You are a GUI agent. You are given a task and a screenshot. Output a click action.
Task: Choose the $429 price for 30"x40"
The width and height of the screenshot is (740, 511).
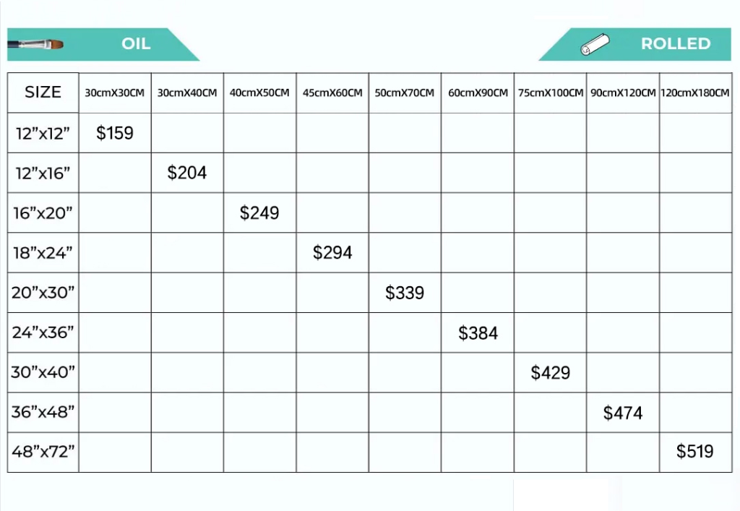click(x=551, y=373)
